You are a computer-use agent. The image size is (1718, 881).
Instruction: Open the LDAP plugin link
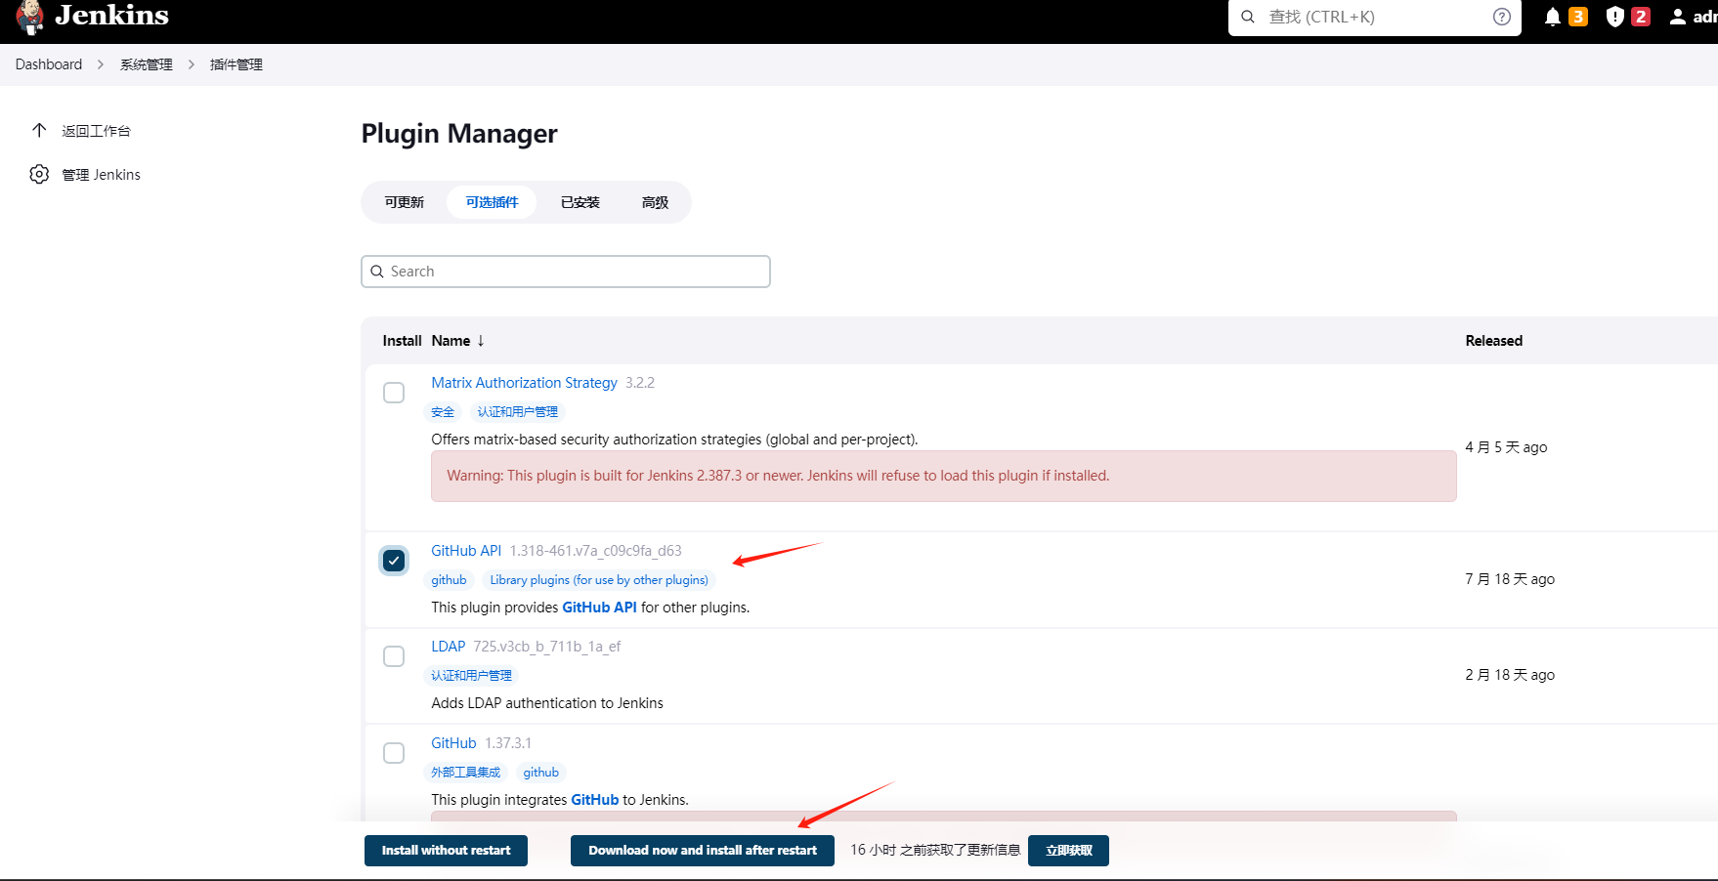point(449,647)
